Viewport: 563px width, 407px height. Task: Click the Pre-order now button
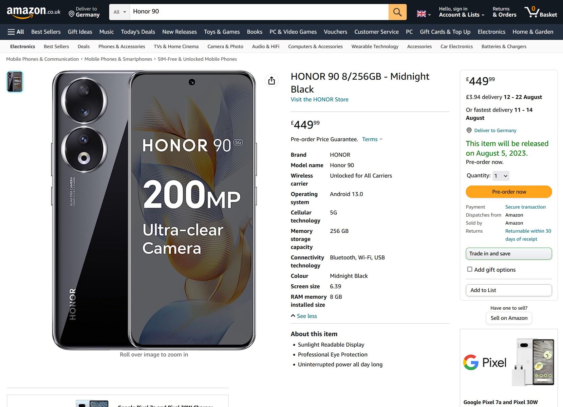click(x=509, y=192)
